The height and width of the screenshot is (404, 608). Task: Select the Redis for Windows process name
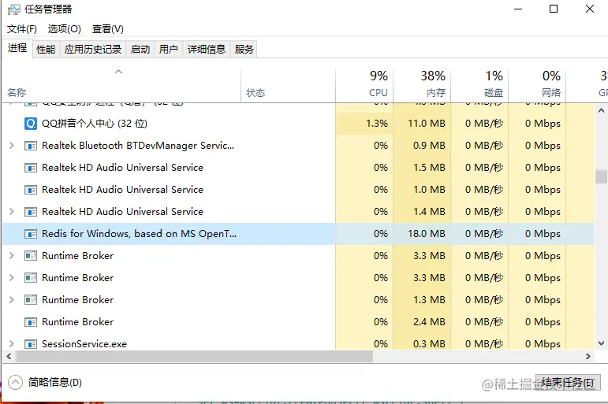pyautogui.click(x=139, y=234)
